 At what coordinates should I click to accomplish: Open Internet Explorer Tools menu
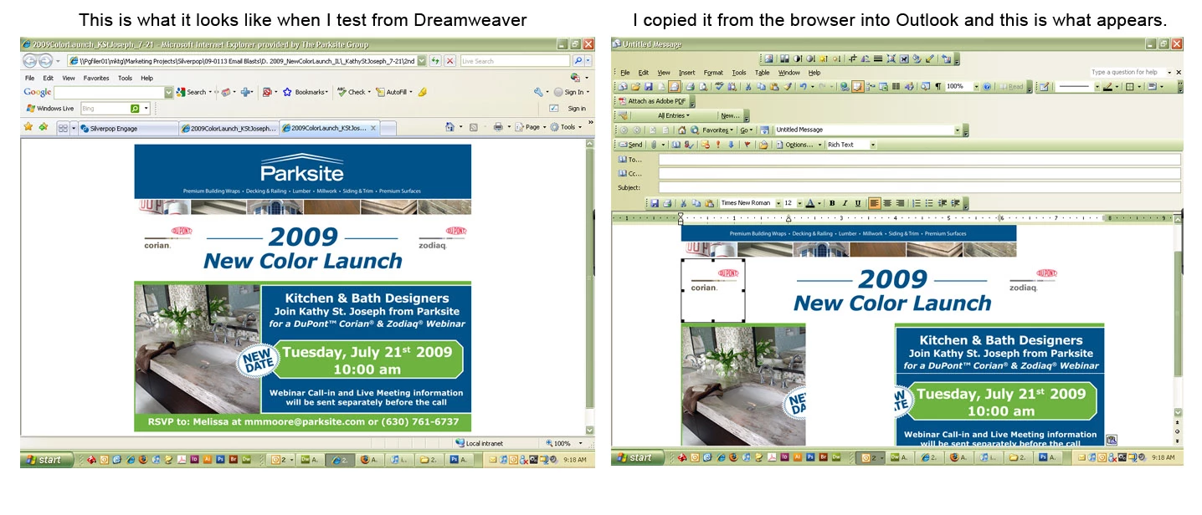tap(125, 78)
